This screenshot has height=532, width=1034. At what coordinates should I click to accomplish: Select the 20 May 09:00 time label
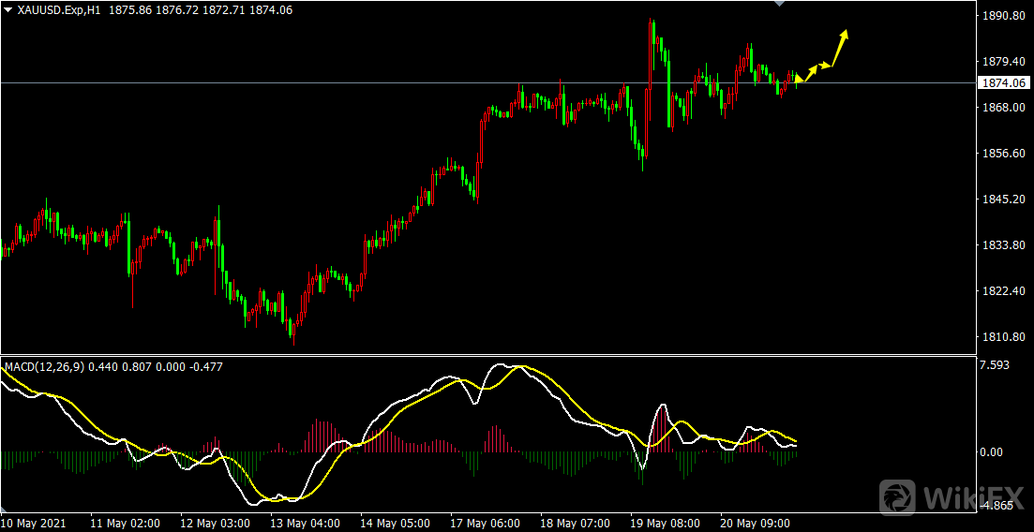(753, 523)
